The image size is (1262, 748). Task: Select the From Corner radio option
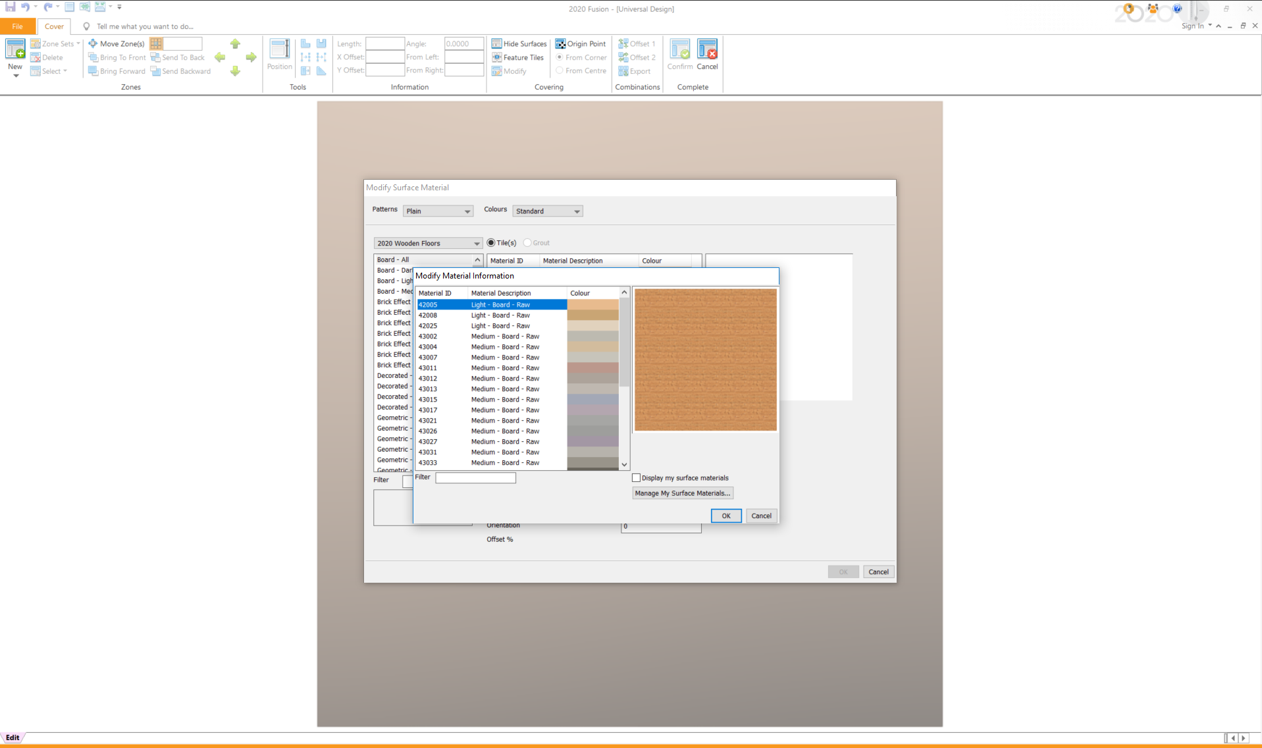pyautogui.click(x=560, y=57)
